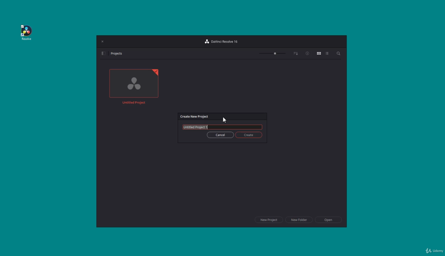Screen dimensions: 445x256
Task: Click the Open button
Action: [328, 220]
